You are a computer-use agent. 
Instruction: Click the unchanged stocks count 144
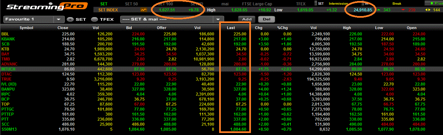pos(436,10)
